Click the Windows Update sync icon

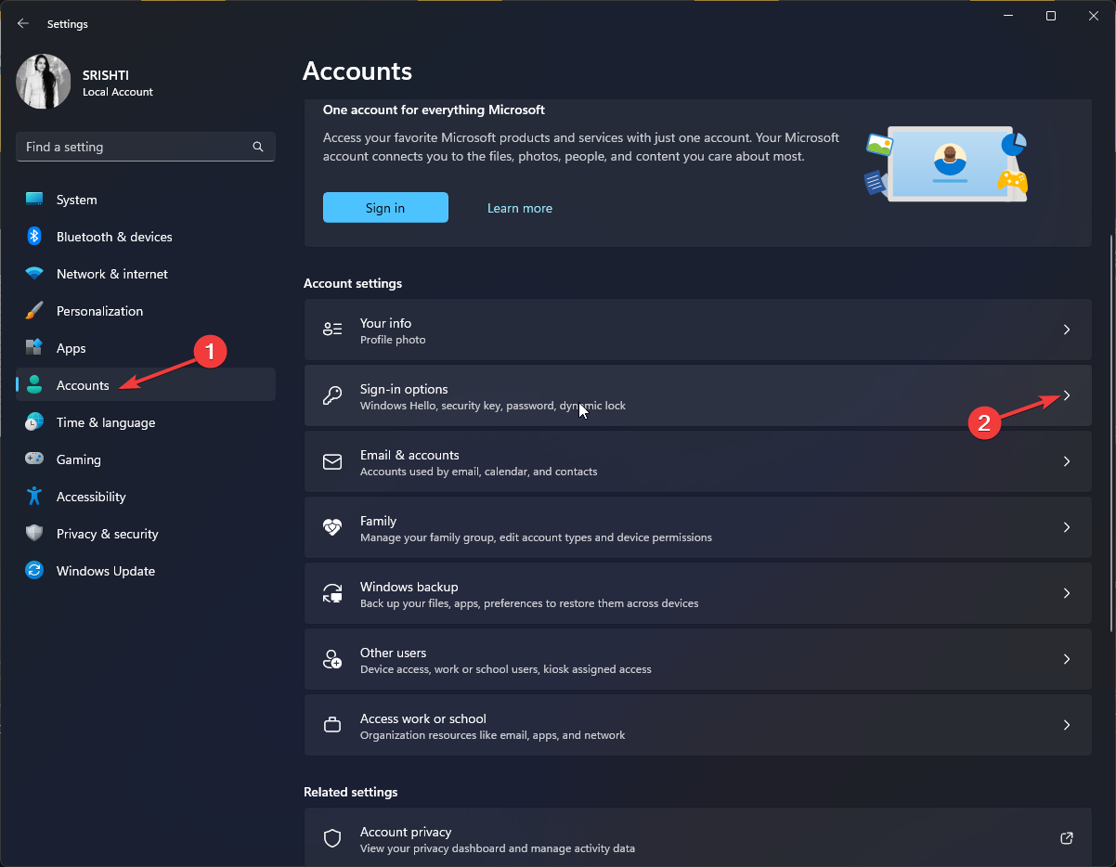pos(34,571)
